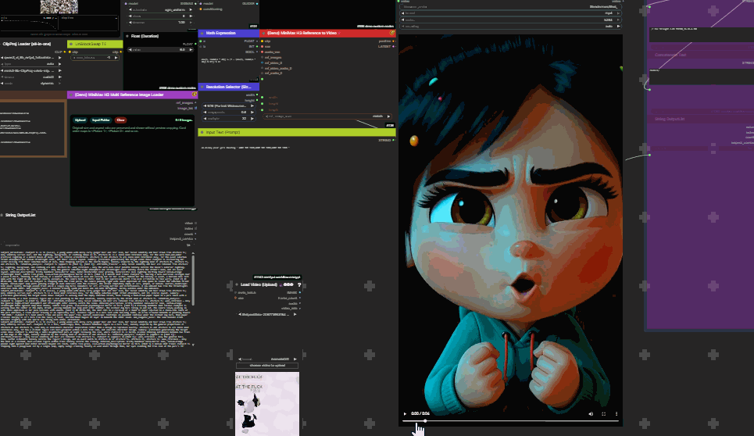Collapse the Math Expression node via its title dot
754x436 pixels.
click(202, 33)
